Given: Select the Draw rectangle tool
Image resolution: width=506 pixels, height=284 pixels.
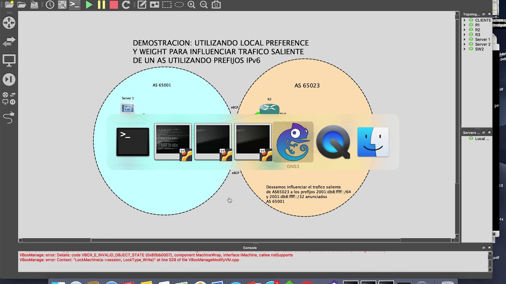Looking at the screenshot, I should 167,5.
